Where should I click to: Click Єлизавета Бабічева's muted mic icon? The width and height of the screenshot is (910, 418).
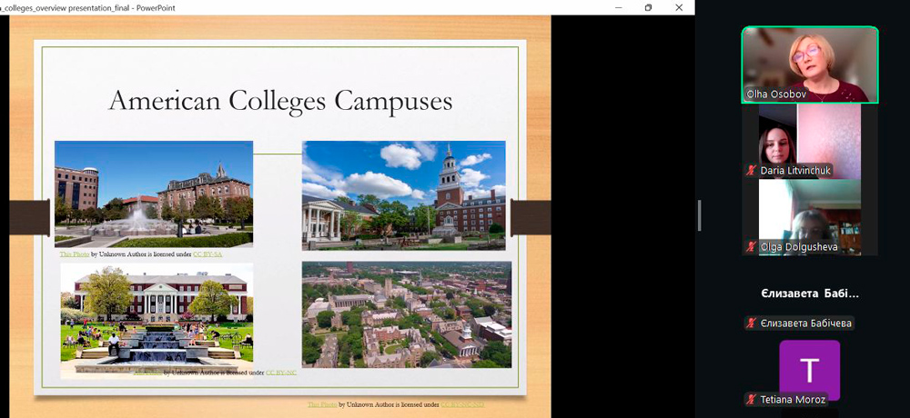click(x=751, y=323)
